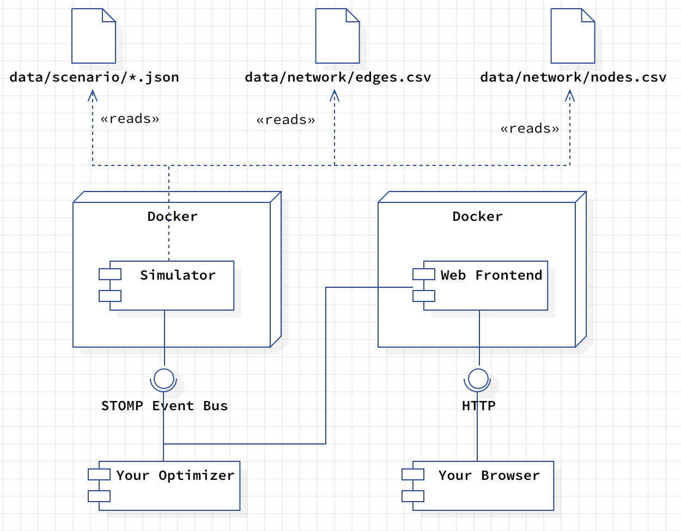Select the data/network/edges.csv document icon
Screen dimensions: 681x531
click(338, 35)
